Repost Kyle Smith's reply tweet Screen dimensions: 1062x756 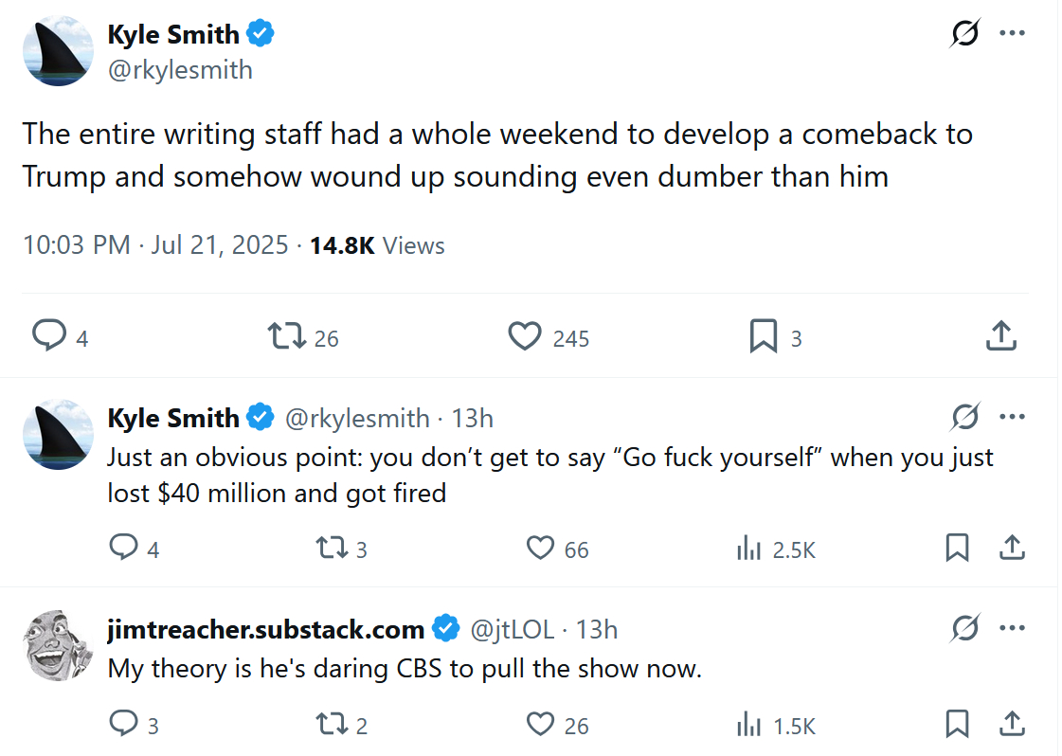332,549
